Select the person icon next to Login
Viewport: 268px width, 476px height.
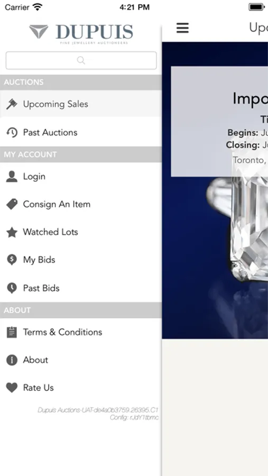point(12,176)
